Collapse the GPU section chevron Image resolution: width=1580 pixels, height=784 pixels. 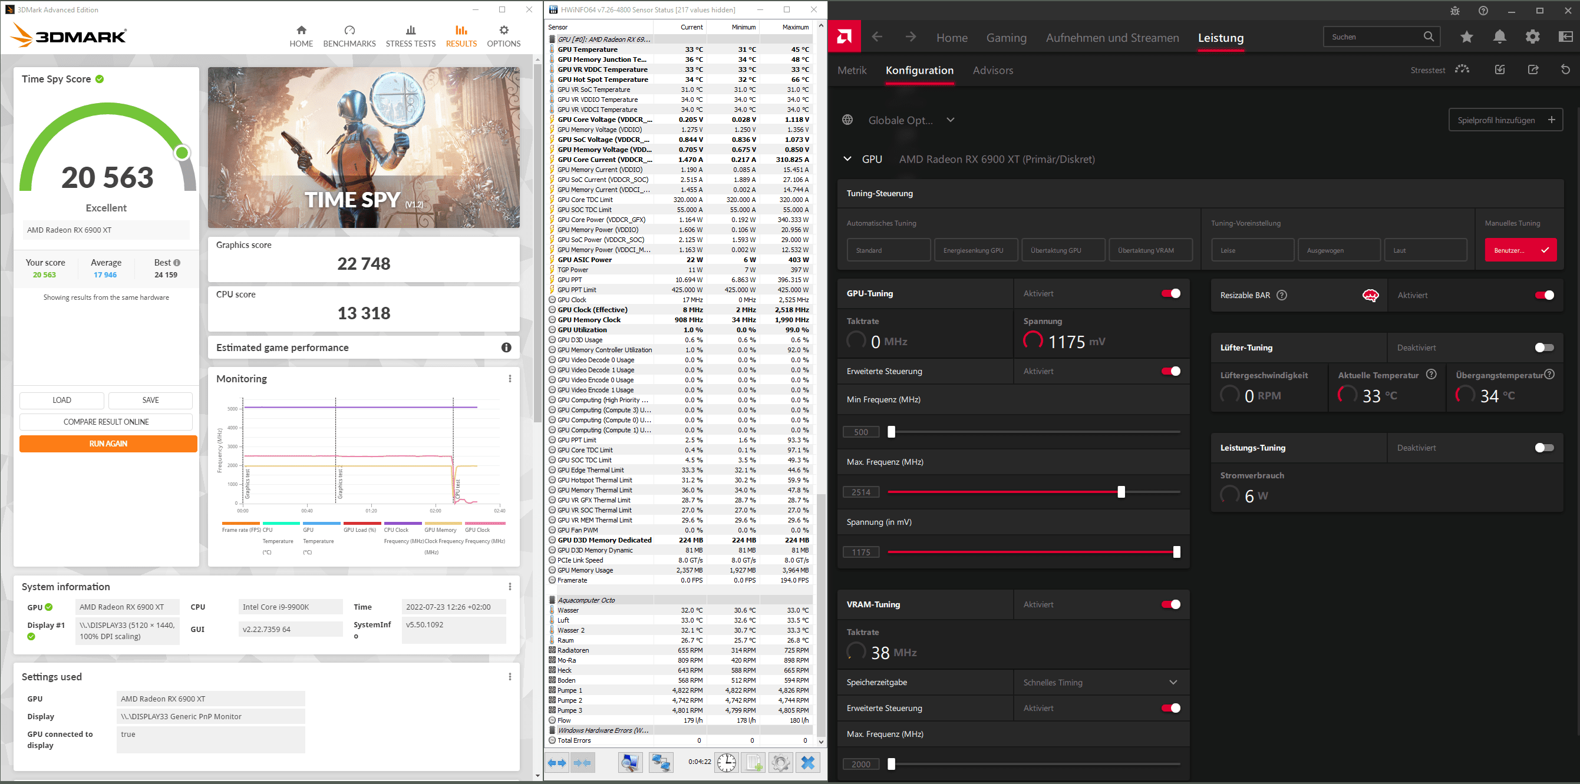click(847, 159)
